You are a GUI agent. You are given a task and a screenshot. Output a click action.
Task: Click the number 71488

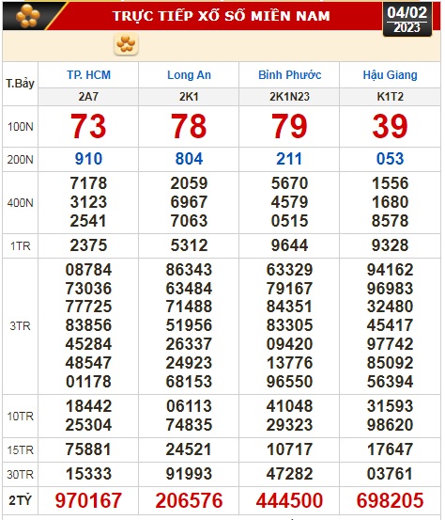189,307
